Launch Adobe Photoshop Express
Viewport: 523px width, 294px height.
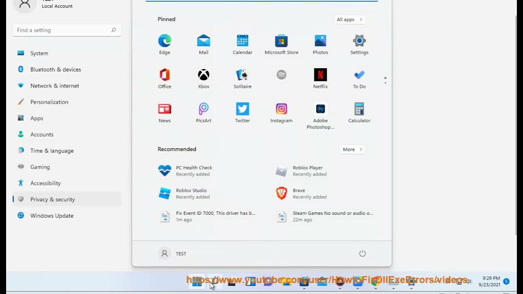[x=320, y=116]
